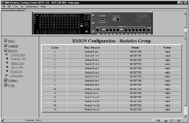The image size is (189, 123).
Task: Click the RMON section icon in sidebar
Action: point(6,51)
